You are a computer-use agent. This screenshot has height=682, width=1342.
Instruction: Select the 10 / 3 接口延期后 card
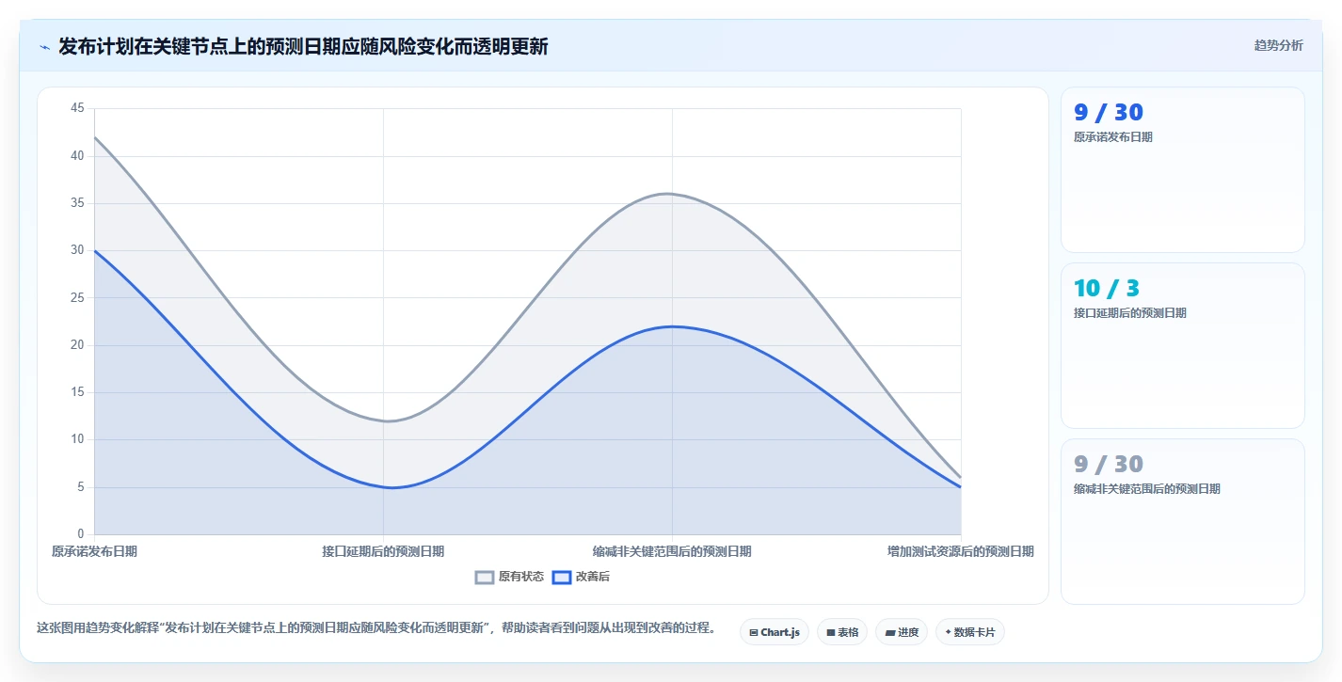(x=1183, y=346)
